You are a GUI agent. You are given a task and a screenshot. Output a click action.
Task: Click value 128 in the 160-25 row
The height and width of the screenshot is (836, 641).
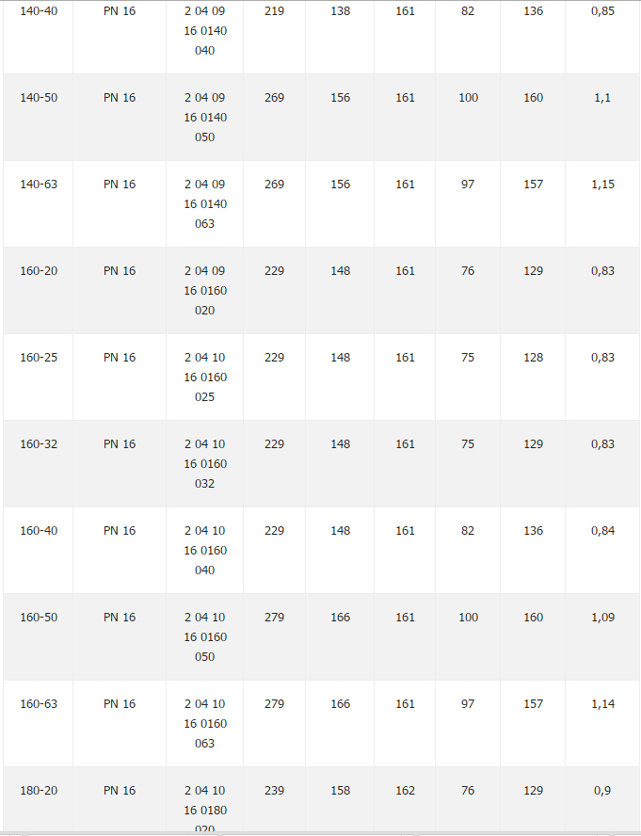point(533,358)
